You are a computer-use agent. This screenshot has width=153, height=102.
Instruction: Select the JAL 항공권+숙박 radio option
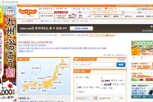[x=102, y=77]
